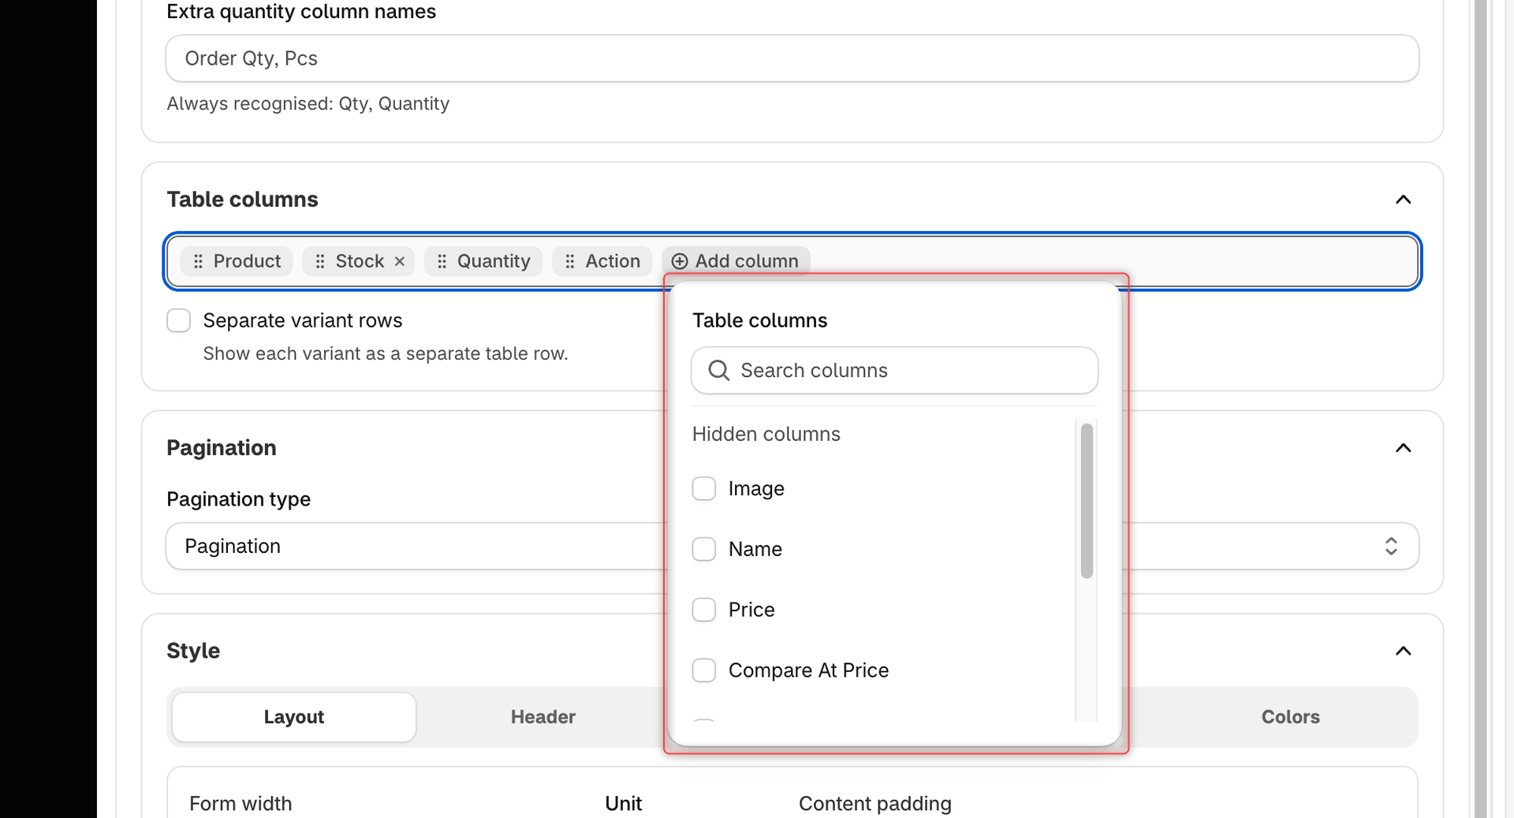Focus the Extra quantity column names field

click(x=792, y=58)
